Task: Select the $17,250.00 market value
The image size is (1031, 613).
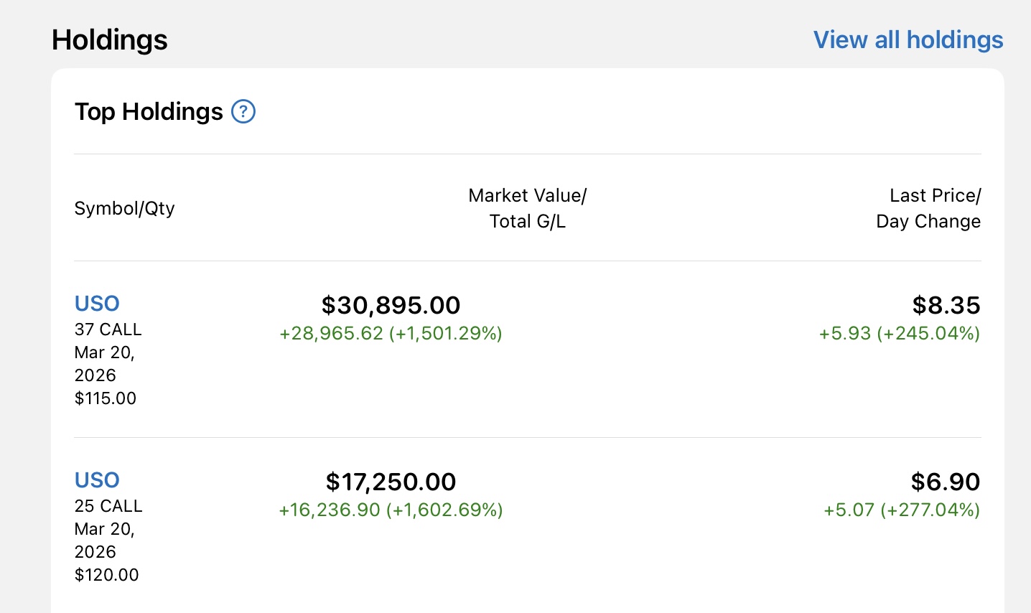Action: pos(391,482)
